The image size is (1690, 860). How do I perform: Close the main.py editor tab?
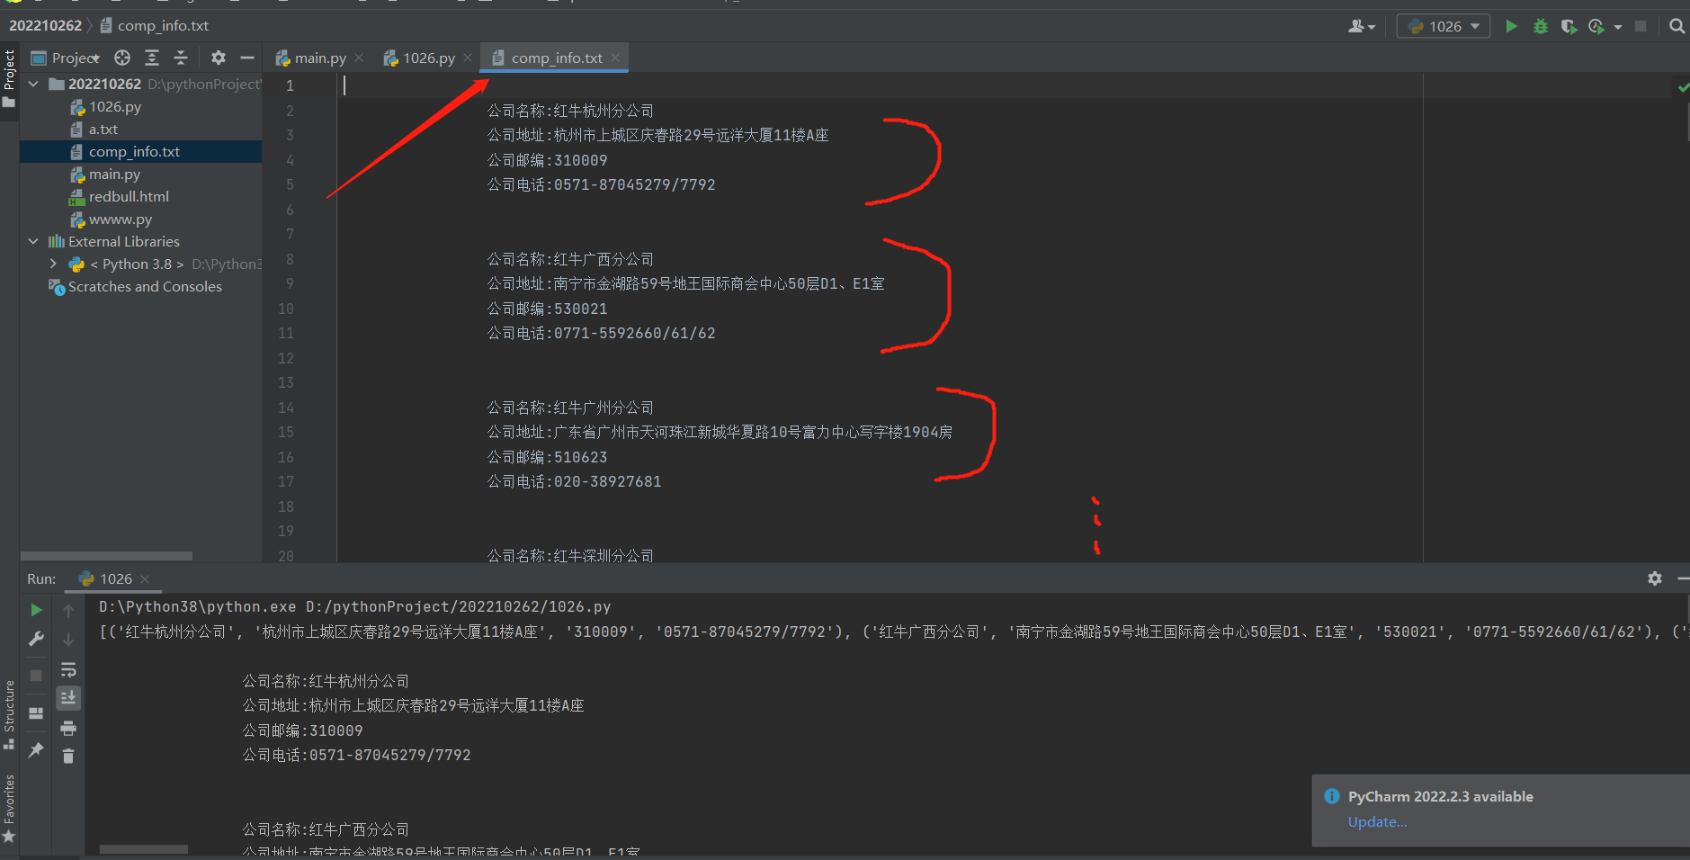(x=359, y=58)
